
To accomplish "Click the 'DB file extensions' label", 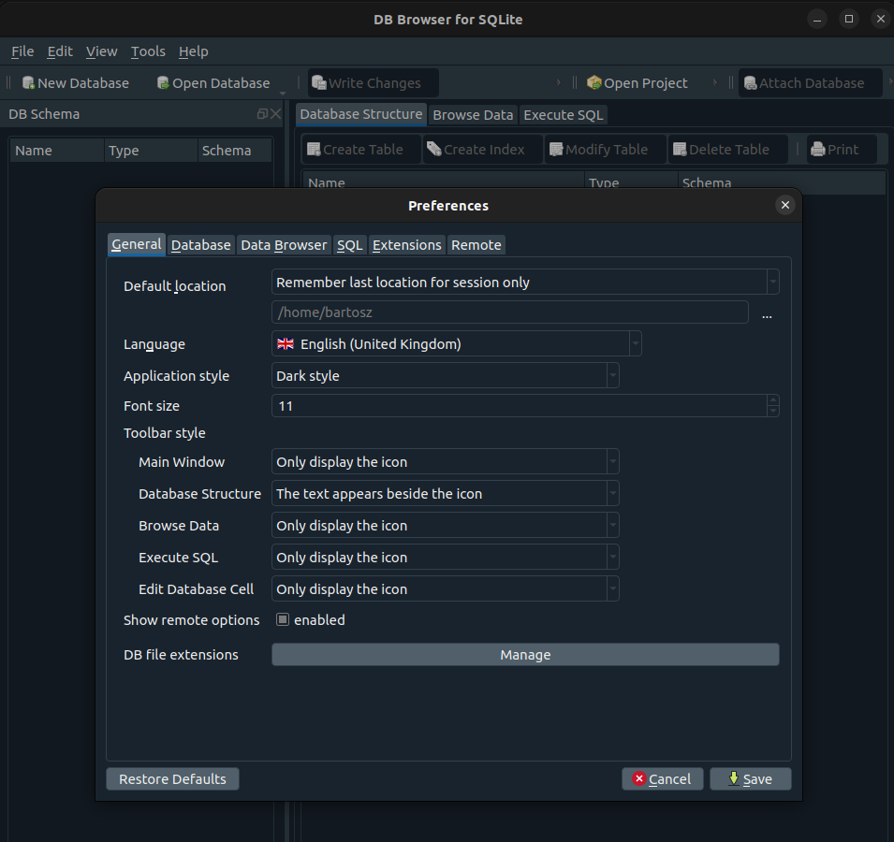I will [x=181, y=655].
